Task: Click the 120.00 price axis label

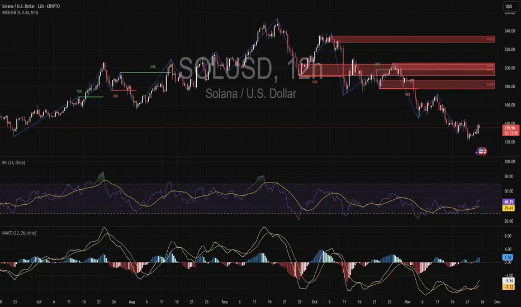Action: pos(510,142)
